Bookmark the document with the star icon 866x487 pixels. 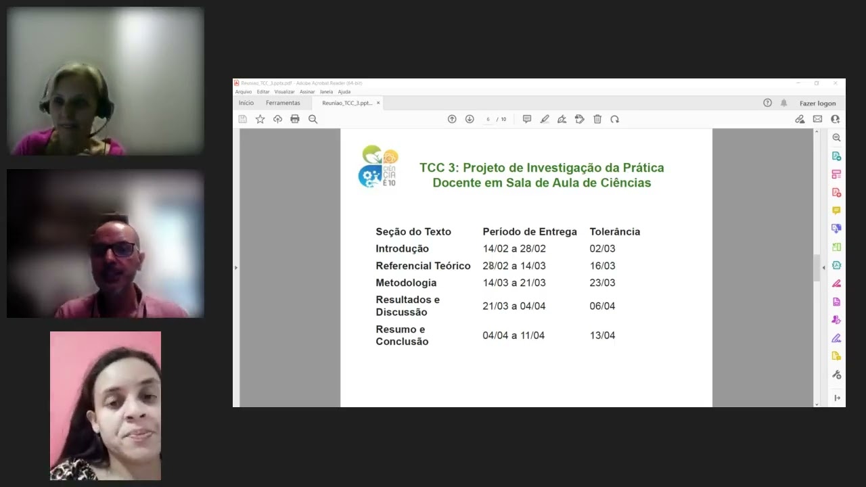260,119
